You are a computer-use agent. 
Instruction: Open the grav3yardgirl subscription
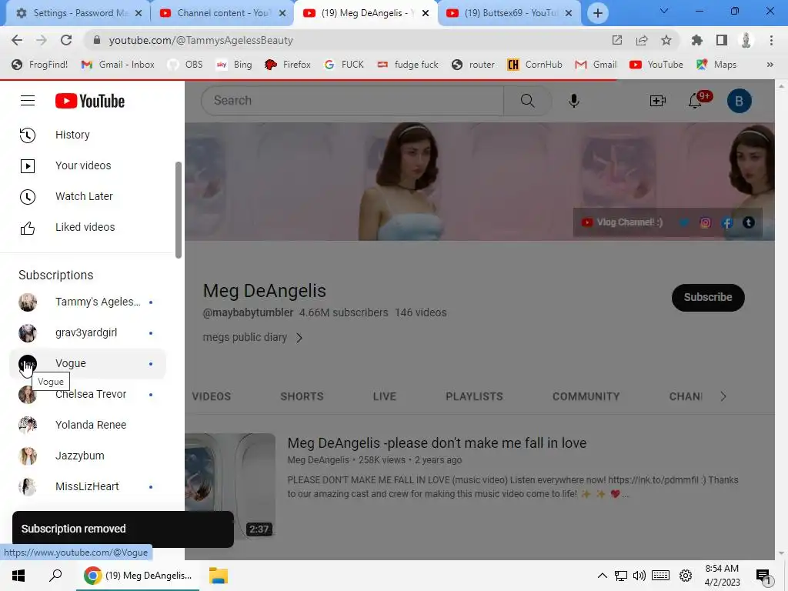88,332
